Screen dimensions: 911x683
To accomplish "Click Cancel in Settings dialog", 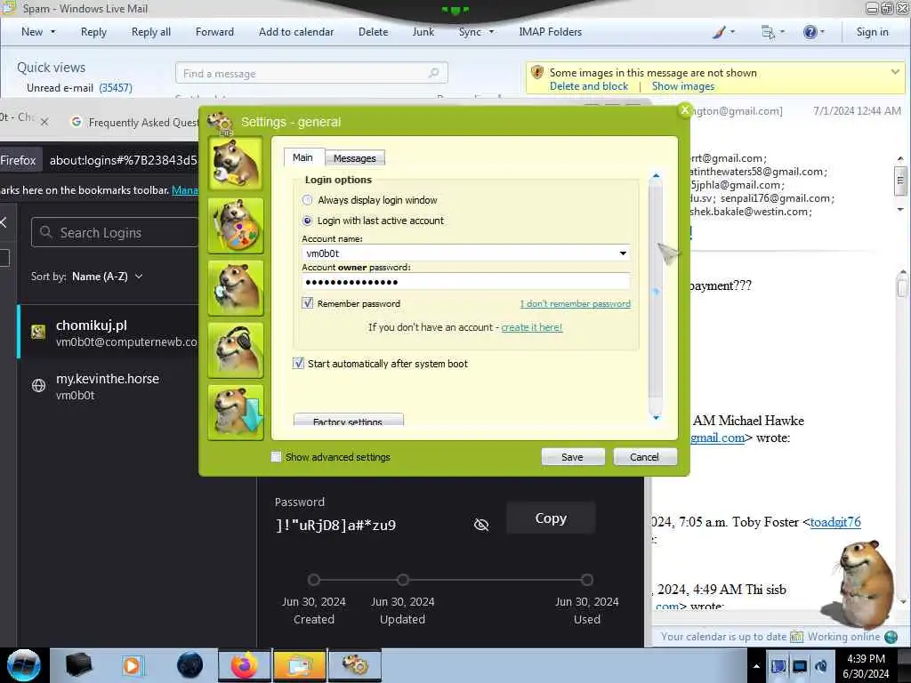I will [644, 457].
